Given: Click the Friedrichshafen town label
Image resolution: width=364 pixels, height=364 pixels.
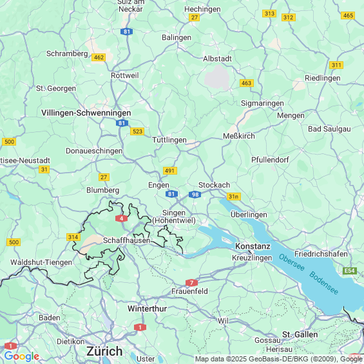Looking at the screenshot, I should (x=321, y=254).
